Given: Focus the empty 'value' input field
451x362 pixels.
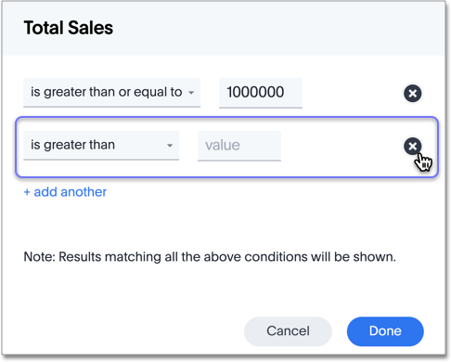Looking at the screenshot, I should (239, 146).
